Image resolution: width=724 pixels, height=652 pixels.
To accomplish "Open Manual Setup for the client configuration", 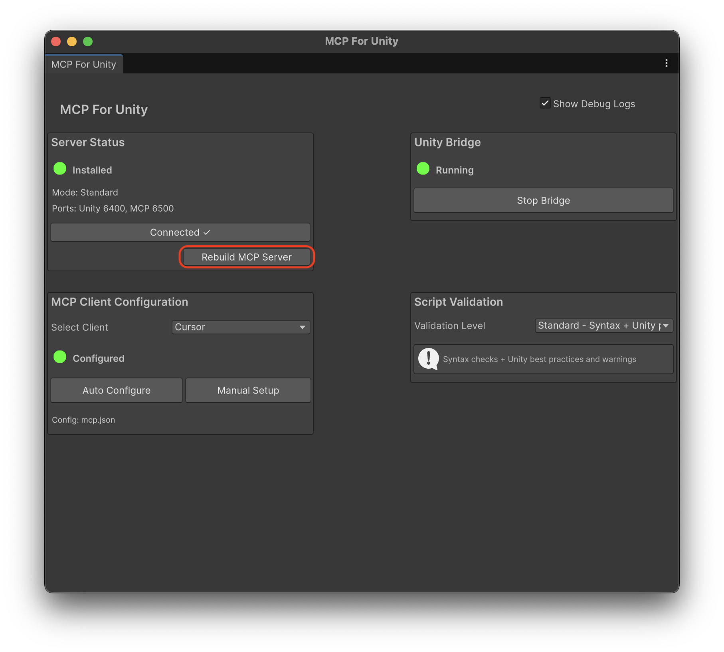I will (248, 390).
